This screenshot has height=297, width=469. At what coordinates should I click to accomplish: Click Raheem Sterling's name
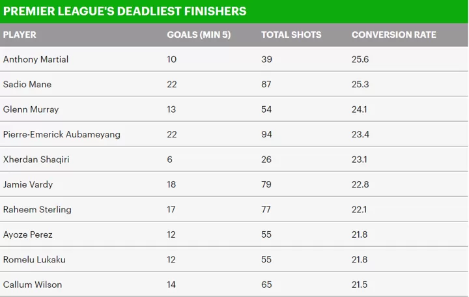(37, 210)
